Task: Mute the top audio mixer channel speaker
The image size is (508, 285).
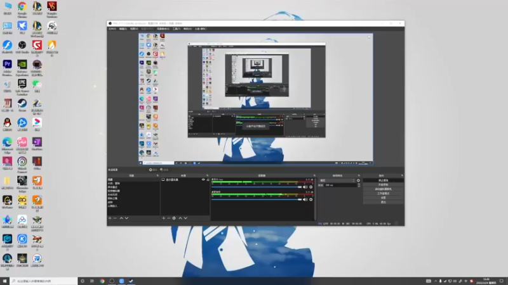Action: pyautogui.click(x=305, y=187)
